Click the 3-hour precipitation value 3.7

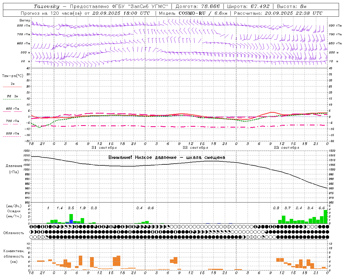(x=288, y=208)
